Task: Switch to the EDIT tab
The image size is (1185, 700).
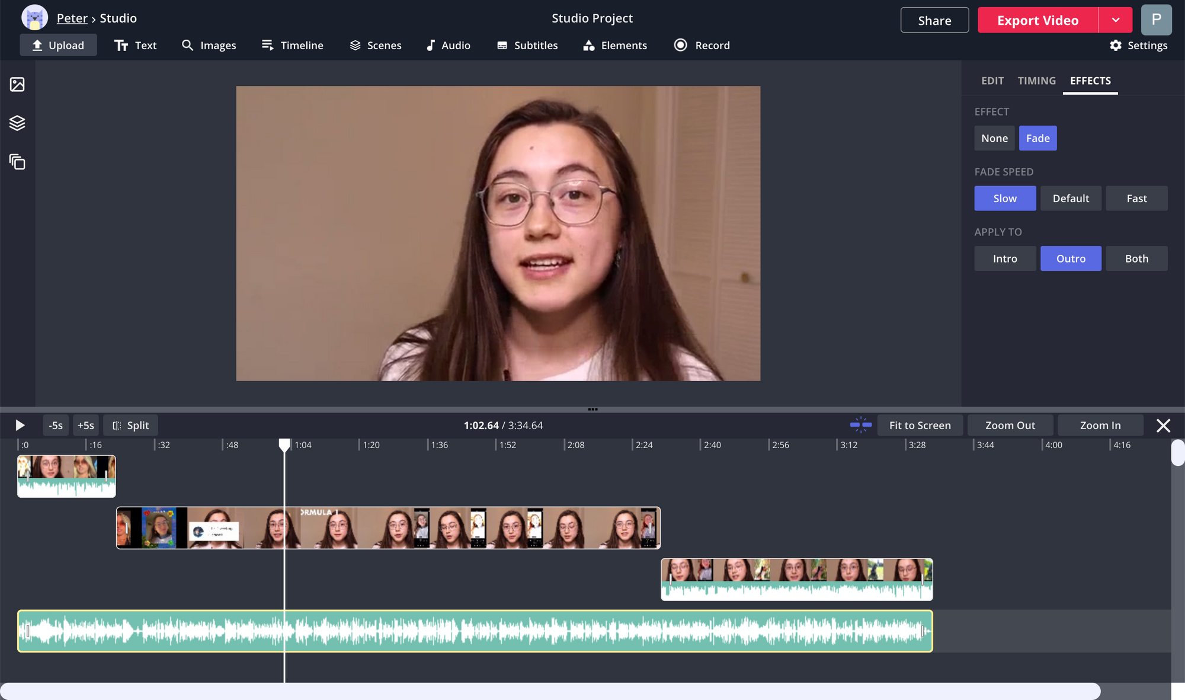Action: (x=992, y=81)
